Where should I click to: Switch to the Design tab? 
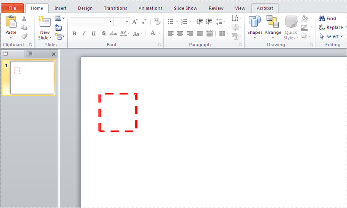85,8
